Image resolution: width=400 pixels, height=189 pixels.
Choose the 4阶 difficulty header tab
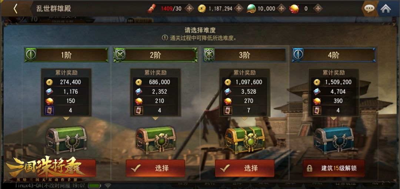(x=334, y=55)
